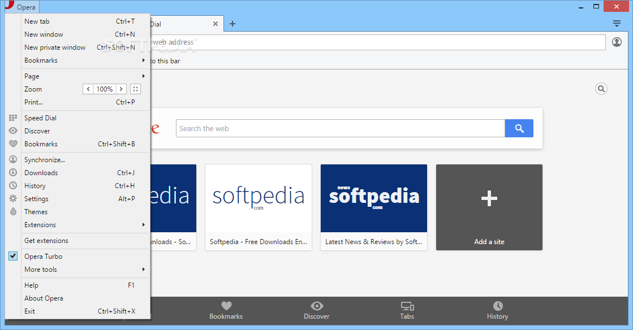This screenshot has width=633, height=330.
Task: Click the web address input field
Action: click(377, 42)
